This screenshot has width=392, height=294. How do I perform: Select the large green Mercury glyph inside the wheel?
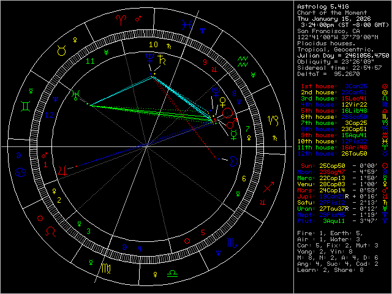point(234,135)
